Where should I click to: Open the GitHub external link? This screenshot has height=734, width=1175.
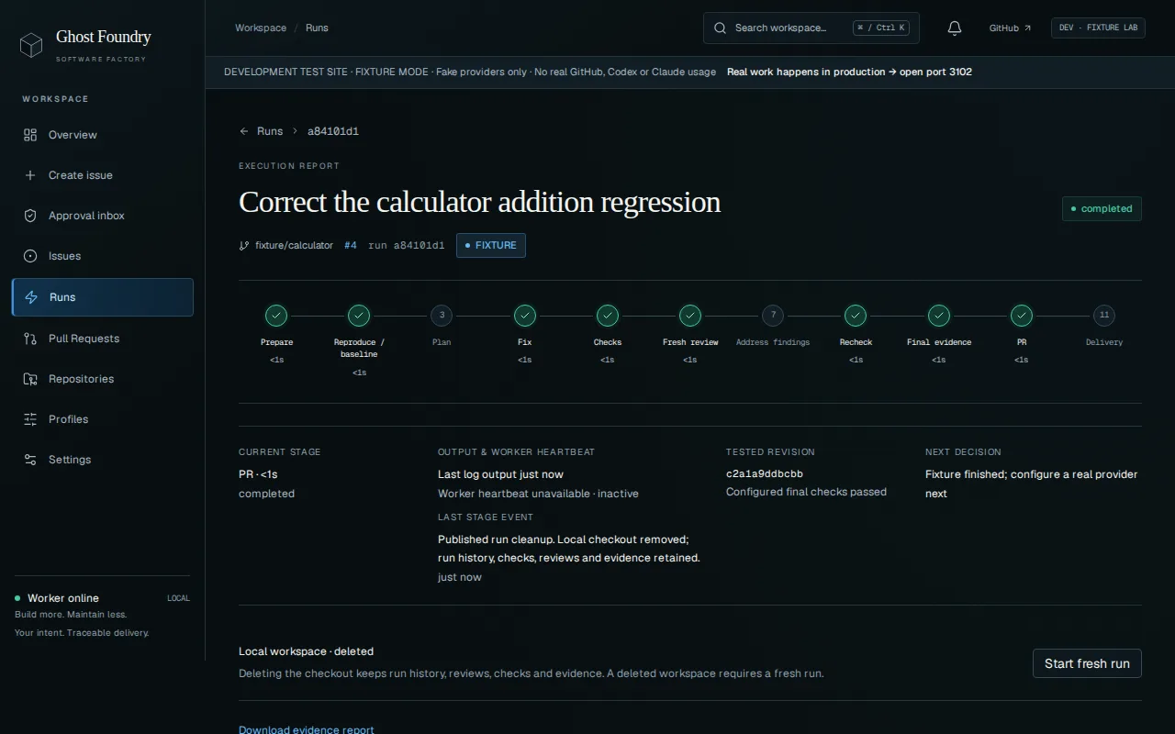[1010, 28]
